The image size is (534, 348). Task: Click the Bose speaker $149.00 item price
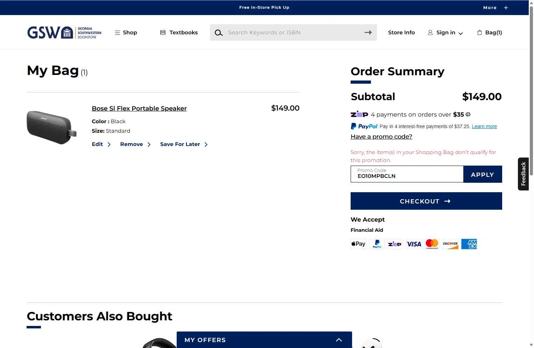tap(285, 108)
